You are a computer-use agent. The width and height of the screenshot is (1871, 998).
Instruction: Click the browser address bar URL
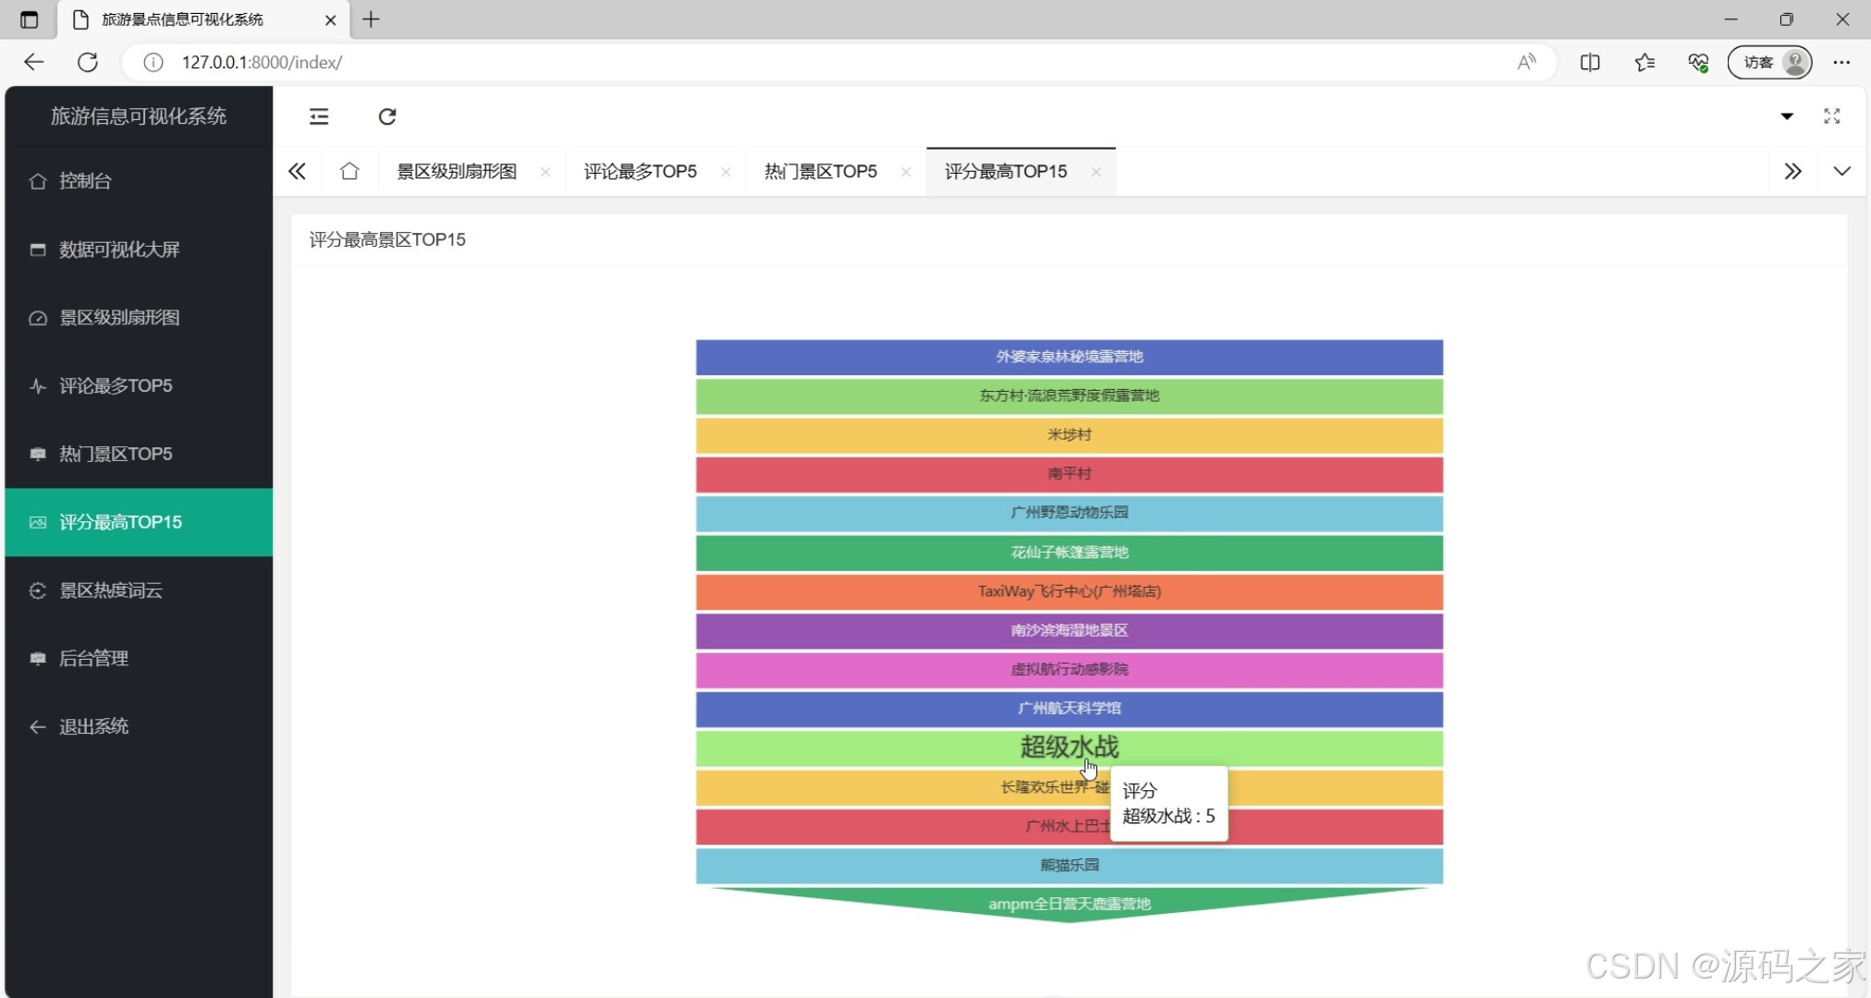click(x=262, y=62)
